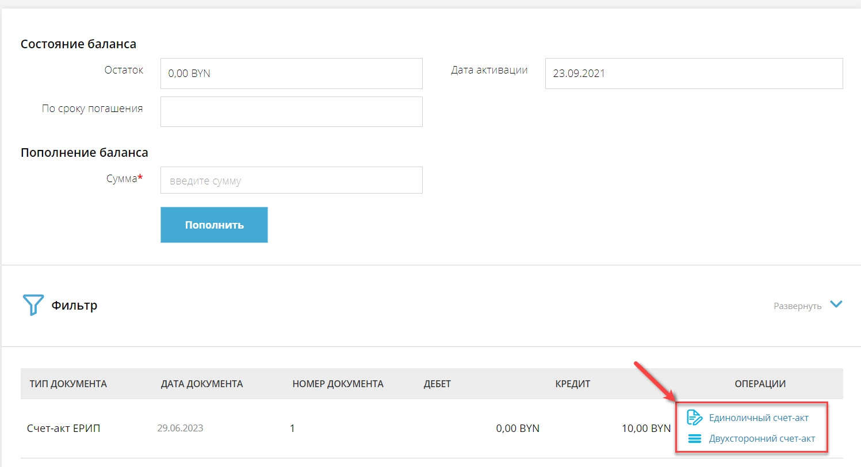The width and height of the screenshot is (861, 467).
Task: Click the funnel Filter icon
Action: click(x=33, y=305)
